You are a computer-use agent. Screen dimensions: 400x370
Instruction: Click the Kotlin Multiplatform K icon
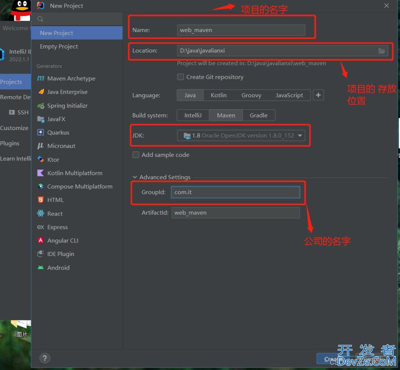pyautogui.click(x=40, y=173)
